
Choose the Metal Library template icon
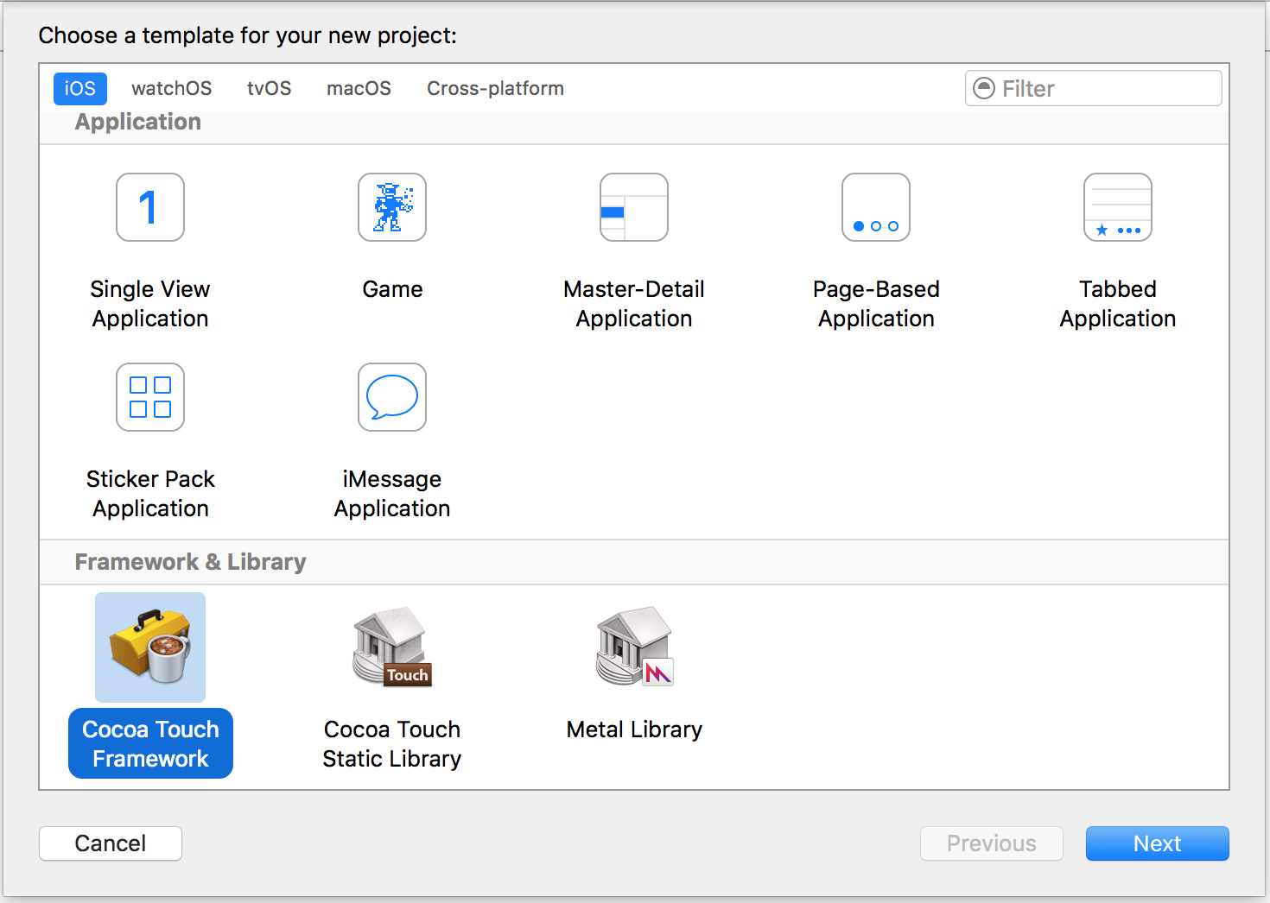(x=634, y=647)
